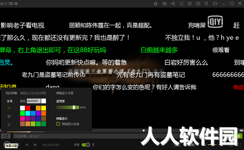Select font size 大
The width and height of the screenshot is (244, 150).
pyautogui.click(x=9, y=108)
